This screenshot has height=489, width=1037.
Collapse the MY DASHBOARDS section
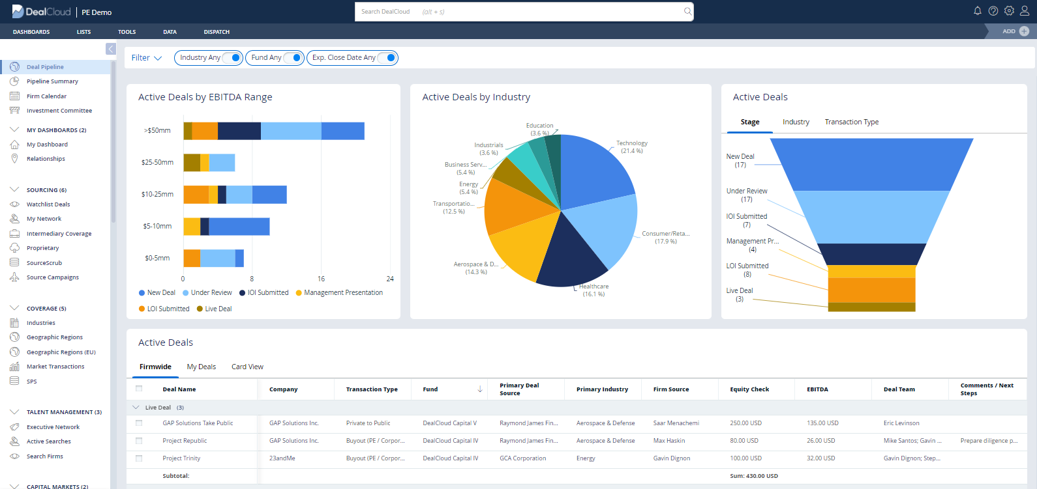14,130
